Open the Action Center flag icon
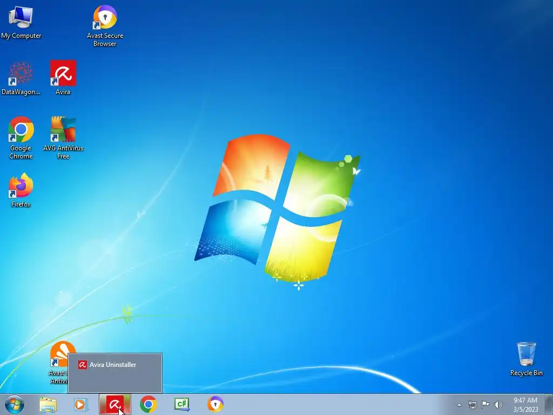553x415 pixels. pyautogui.click(x=485, y=404)
